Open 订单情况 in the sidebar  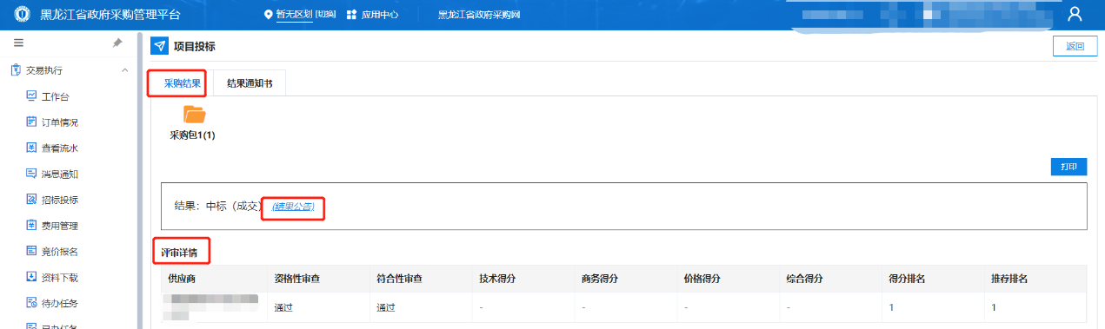tap(60, 122)
